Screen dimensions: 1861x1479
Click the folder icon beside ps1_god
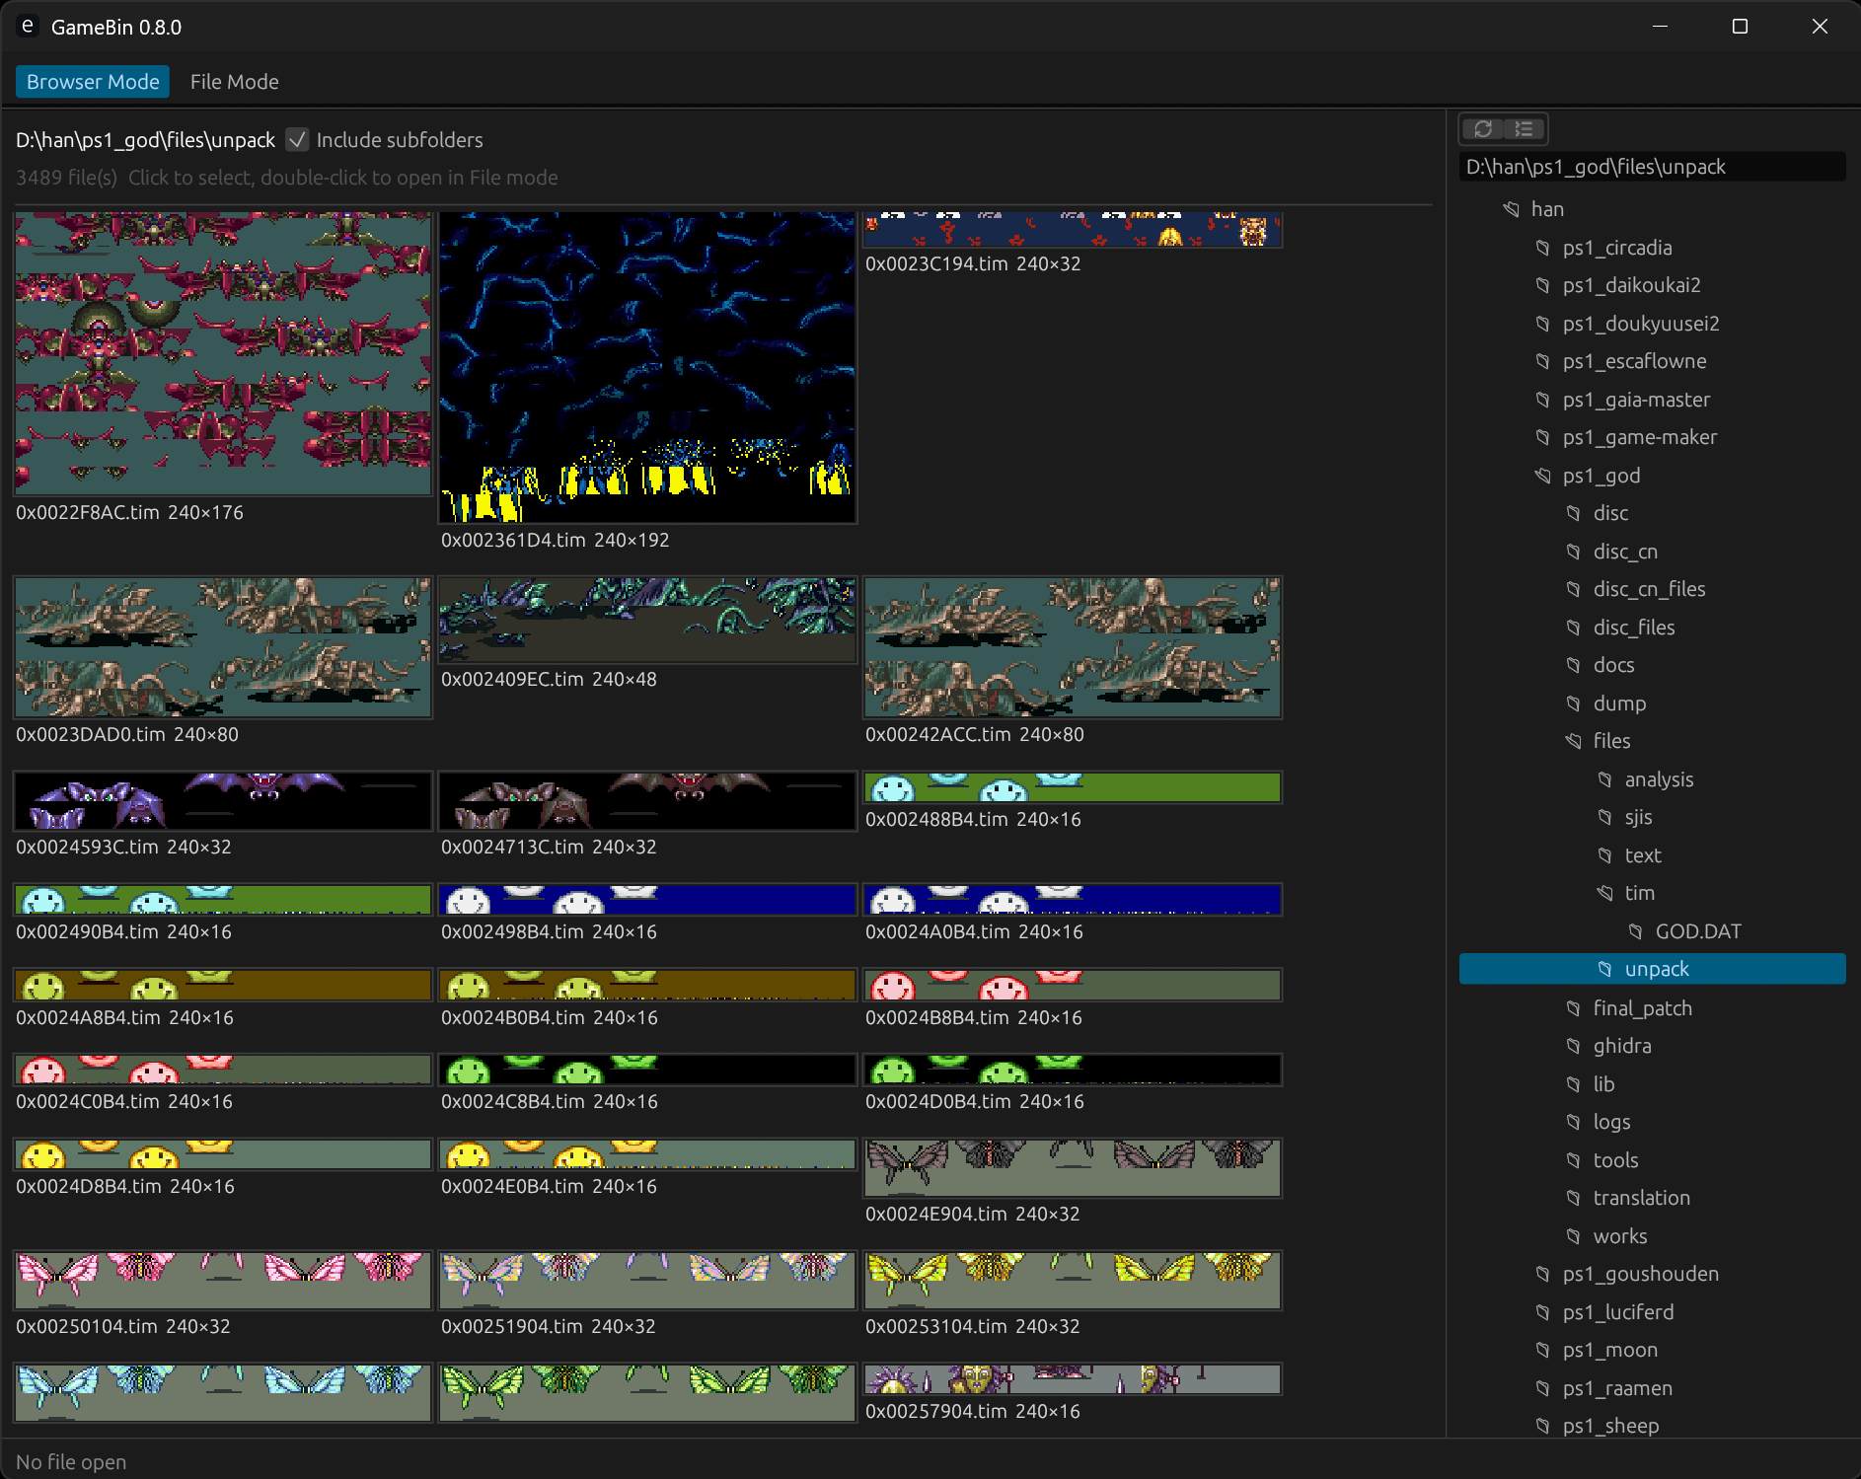[x=1542, y=476]
